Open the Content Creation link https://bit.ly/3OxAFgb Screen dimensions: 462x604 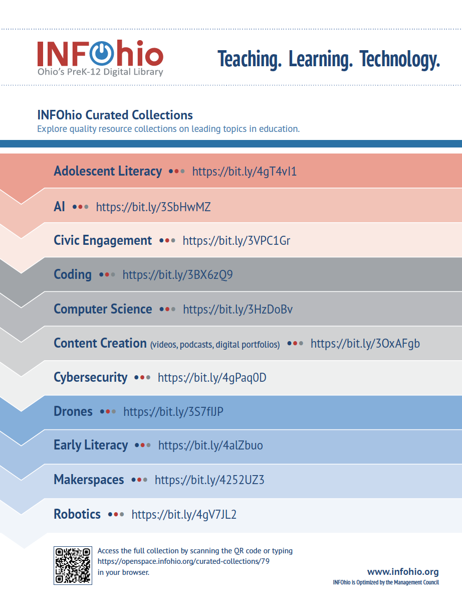(365, 344)
